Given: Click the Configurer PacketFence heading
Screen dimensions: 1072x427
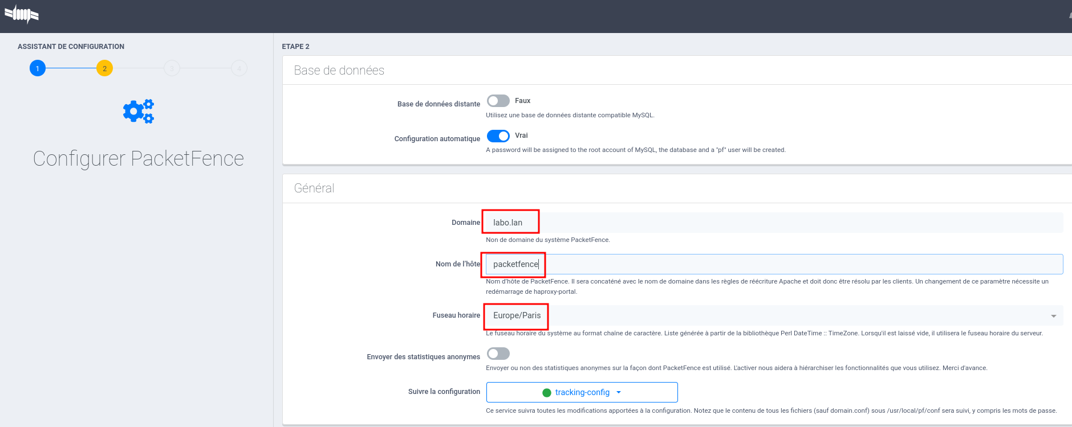Looking at the screenshot, I should (x=139, y=158).
